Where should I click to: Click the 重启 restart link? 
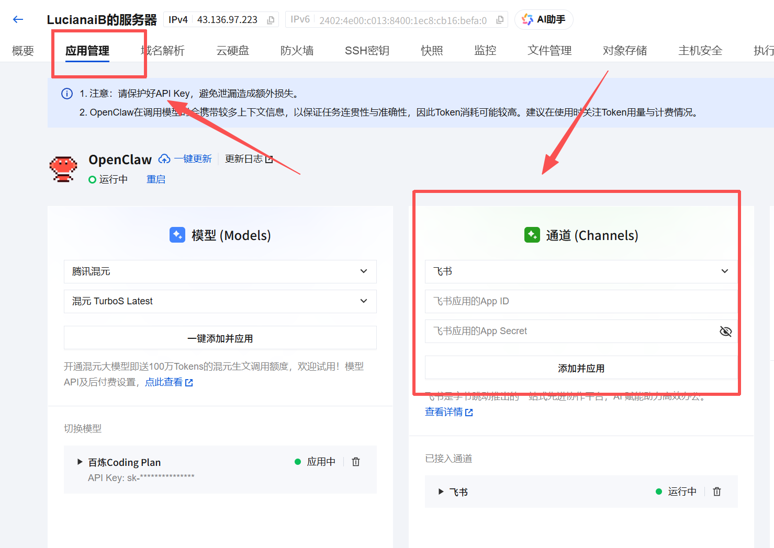pyautogui.click(x=156, y=179)
